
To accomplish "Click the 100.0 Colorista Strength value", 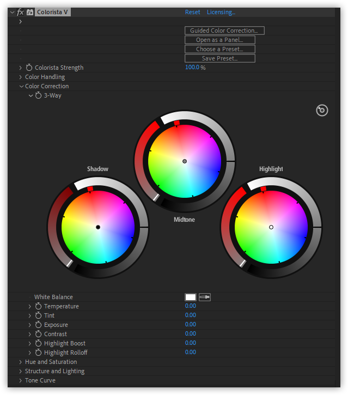I will point(192,67).
